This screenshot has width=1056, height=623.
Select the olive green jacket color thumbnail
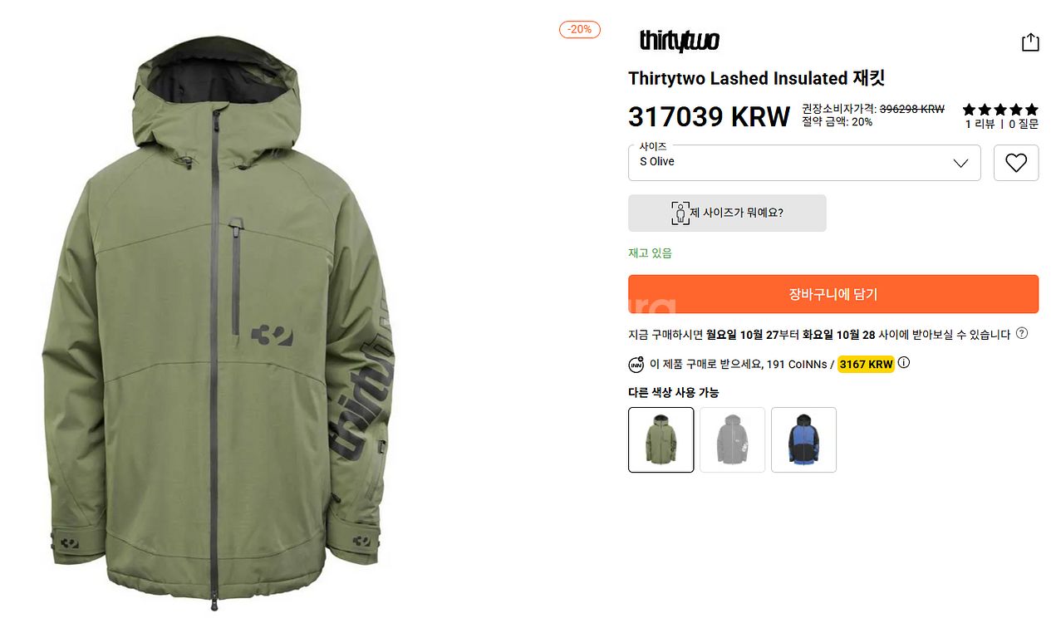coord(661,439)
